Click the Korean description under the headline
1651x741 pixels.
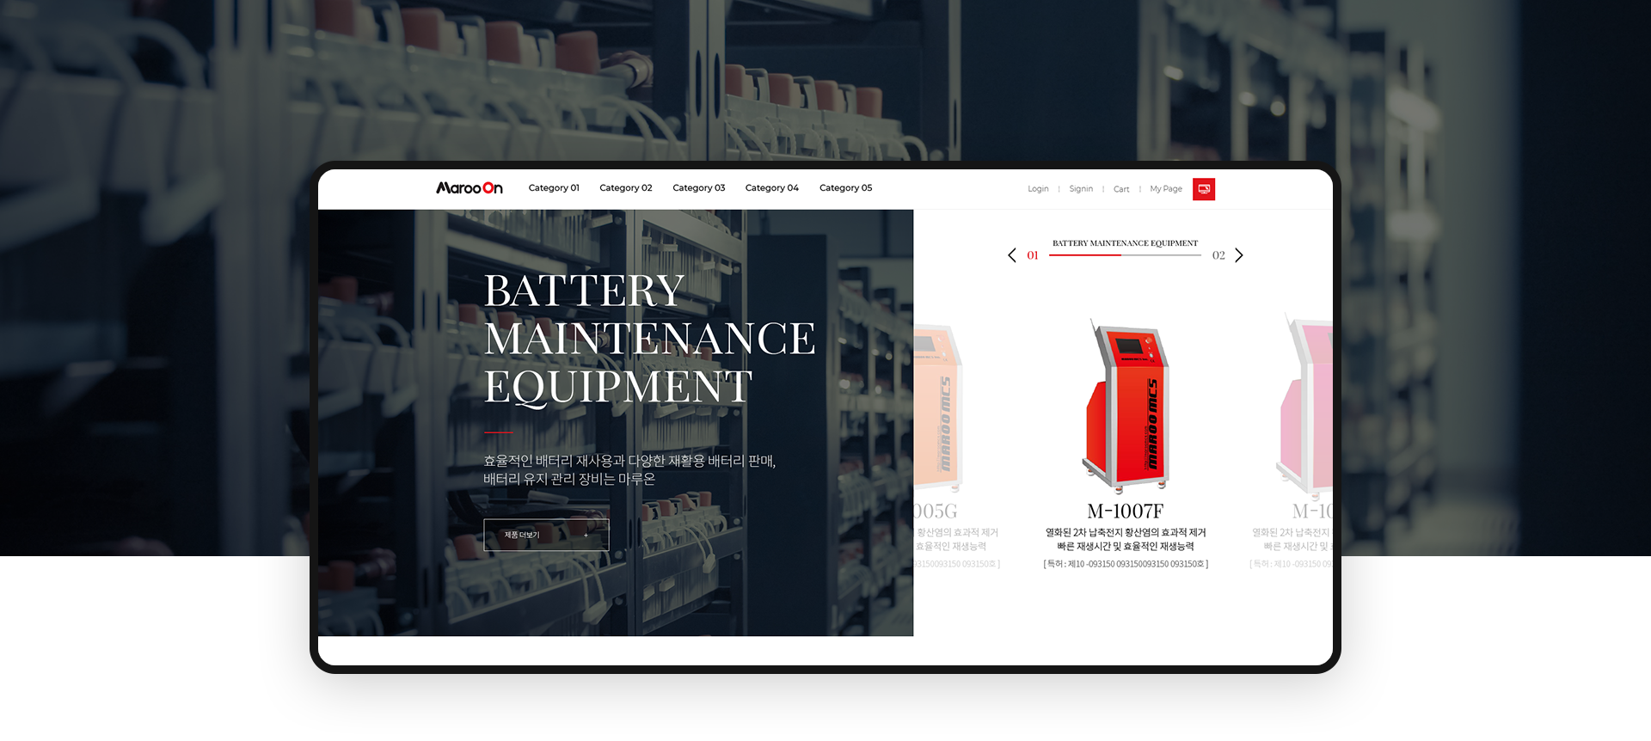(x=629, y=470)
